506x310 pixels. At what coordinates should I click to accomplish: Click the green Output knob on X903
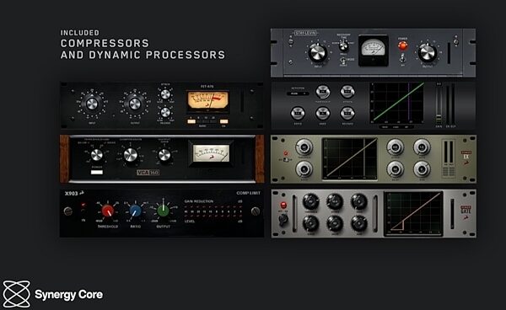(164, 211)
